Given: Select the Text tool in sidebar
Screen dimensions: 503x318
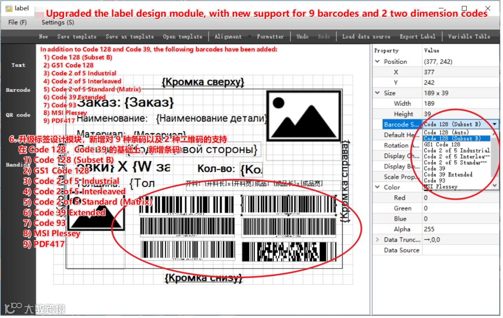Looking at the screenshot, I should point(18,65).
